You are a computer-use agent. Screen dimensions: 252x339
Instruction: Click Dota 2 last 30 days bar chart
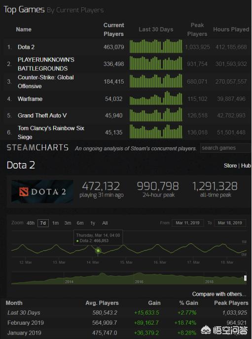point(156,46)
